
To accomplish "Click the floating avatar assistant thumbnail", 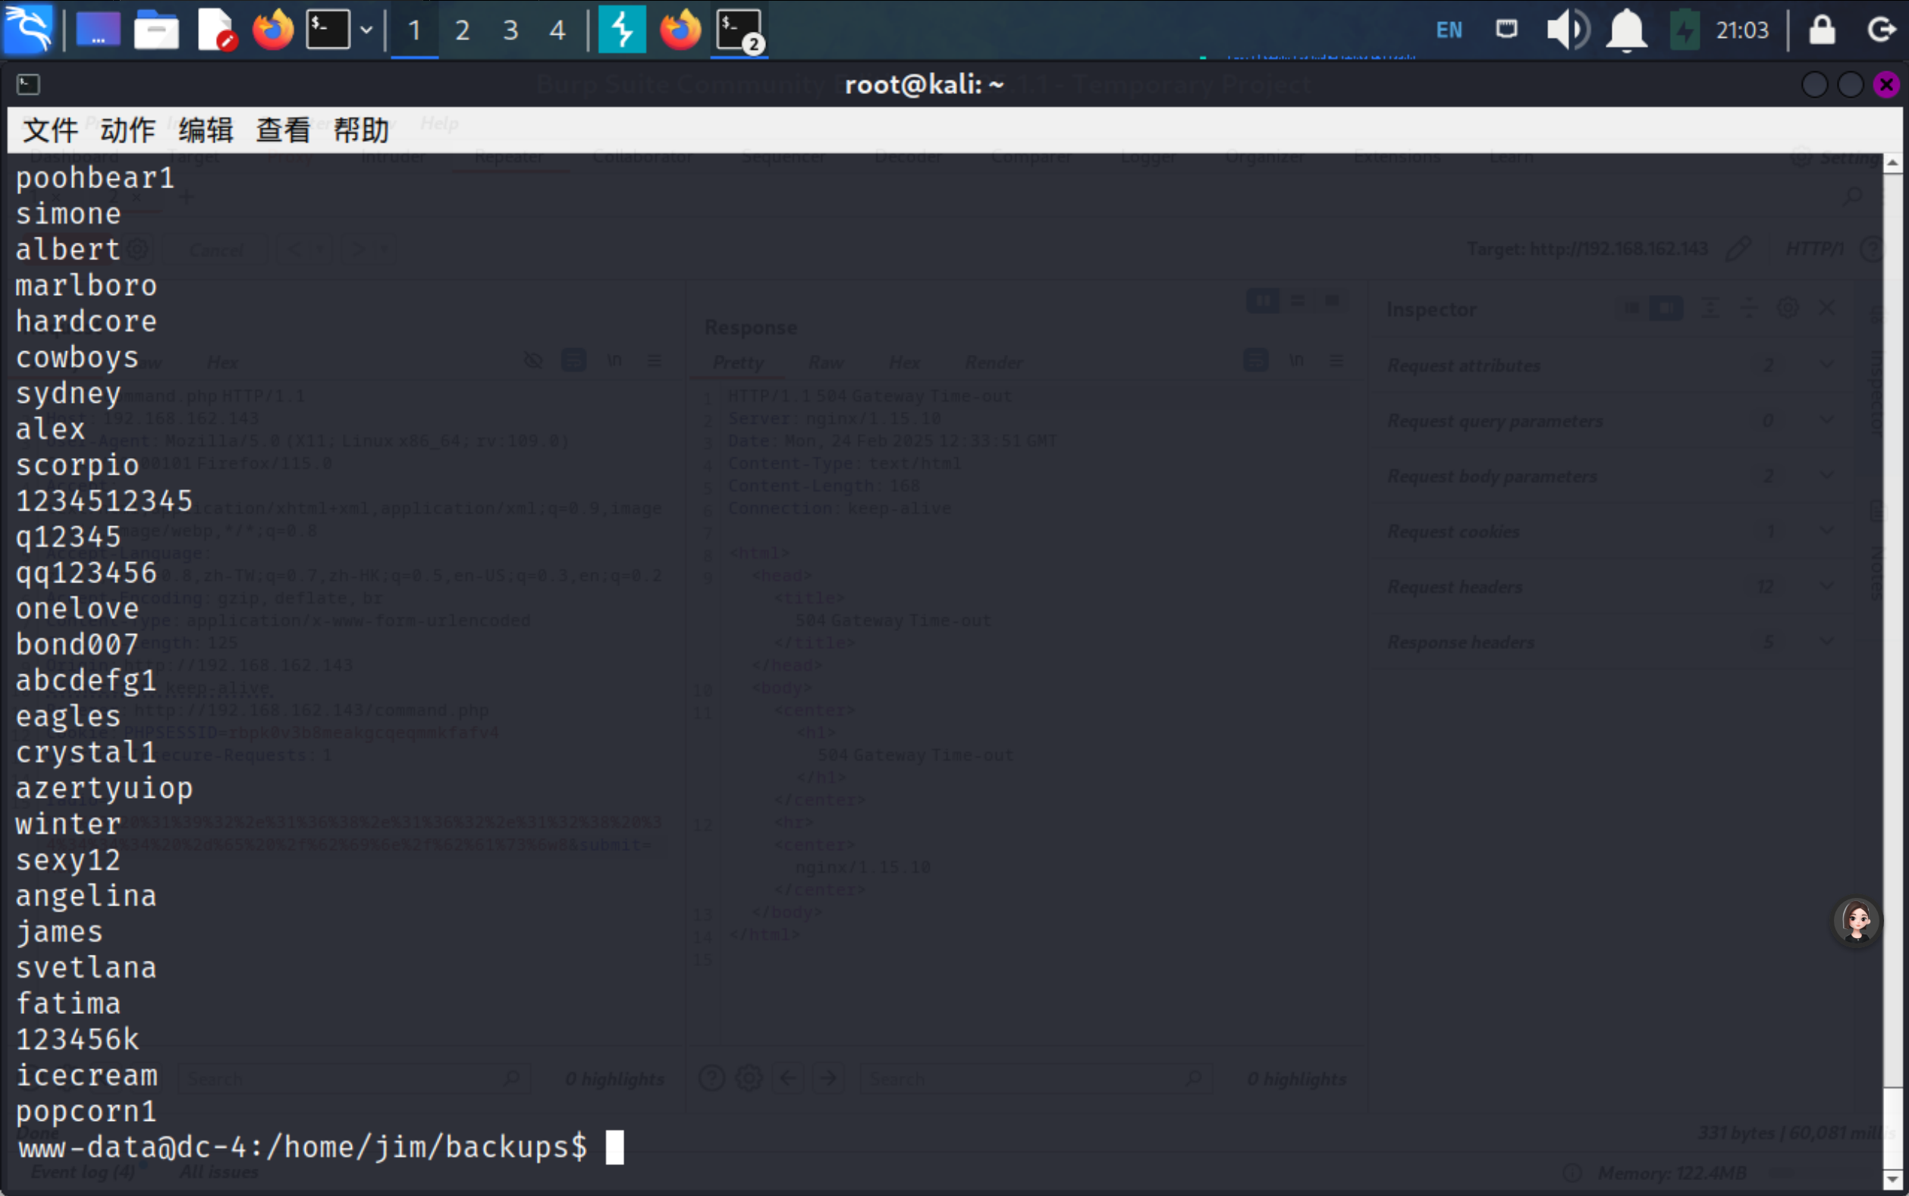I will point(1856,921).
